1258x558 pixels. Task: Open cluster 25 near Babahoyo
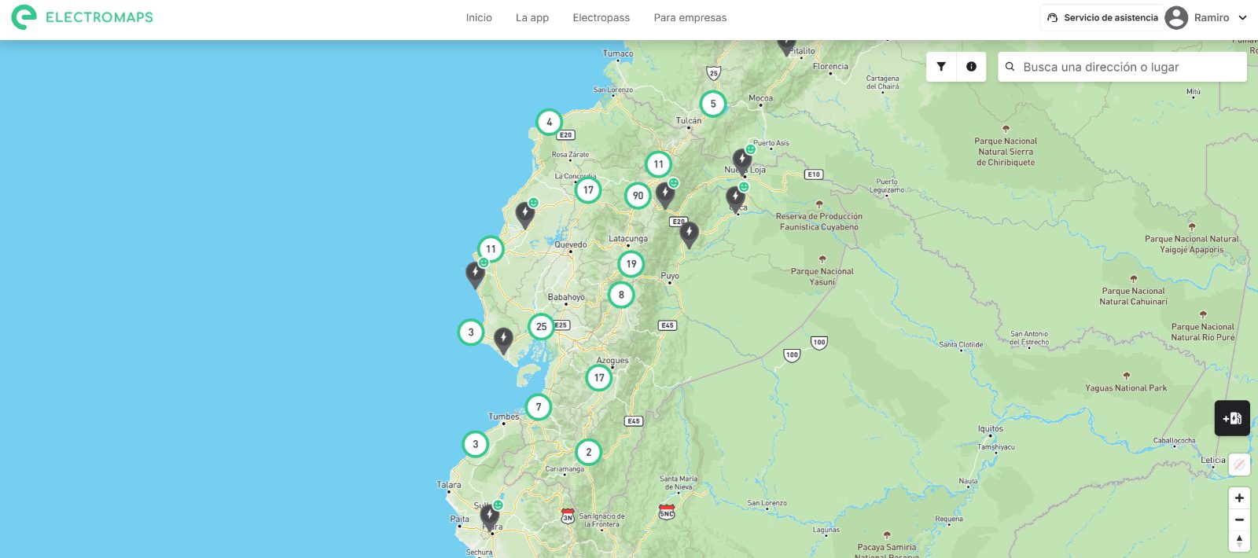tap(541, 326)
